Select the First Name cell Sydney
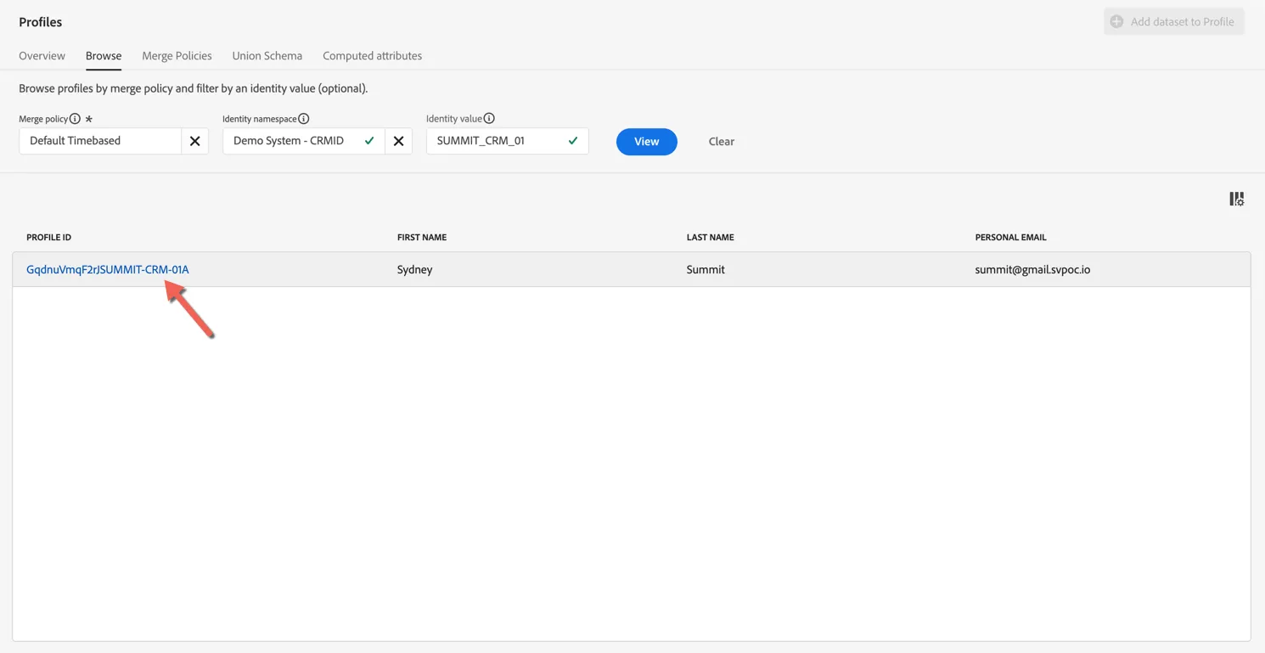1265x653 pixels. 415,270
